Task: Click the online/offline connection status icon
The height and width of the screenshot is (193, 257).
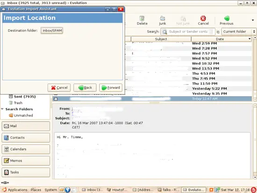Action: [5, 183]
